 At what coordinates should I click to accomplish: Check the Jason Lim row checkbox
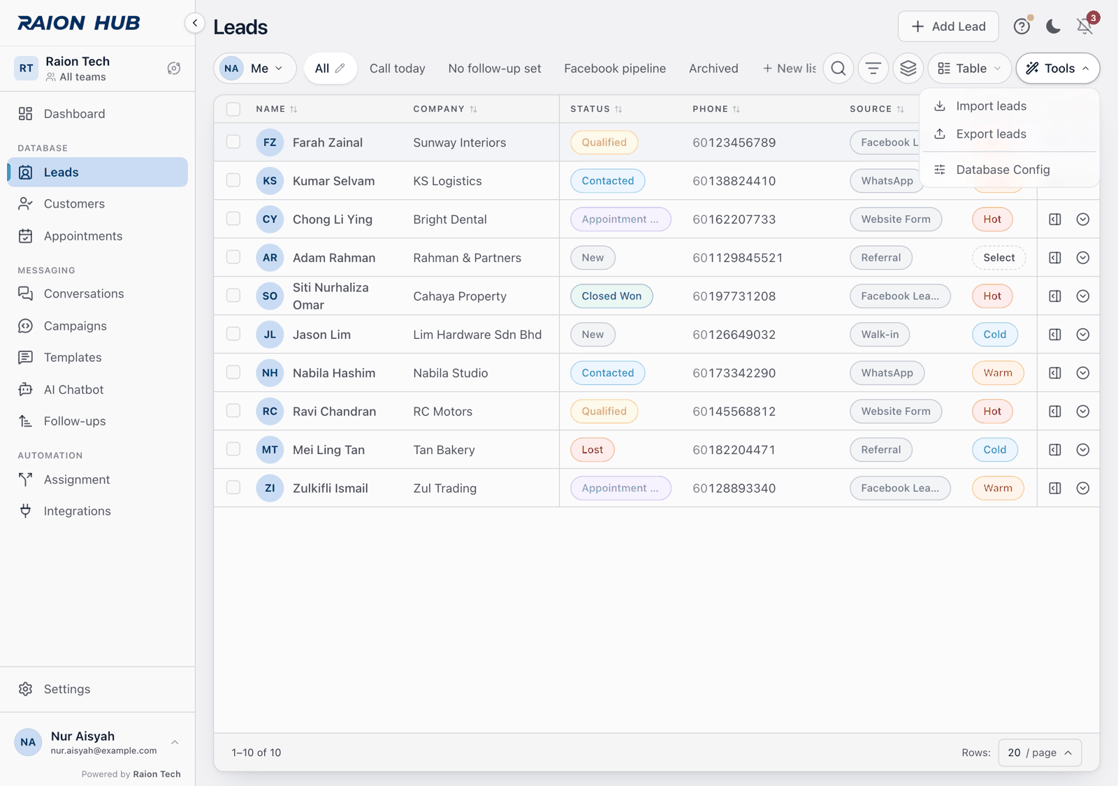pyautogui.click(x=233, y=334)
